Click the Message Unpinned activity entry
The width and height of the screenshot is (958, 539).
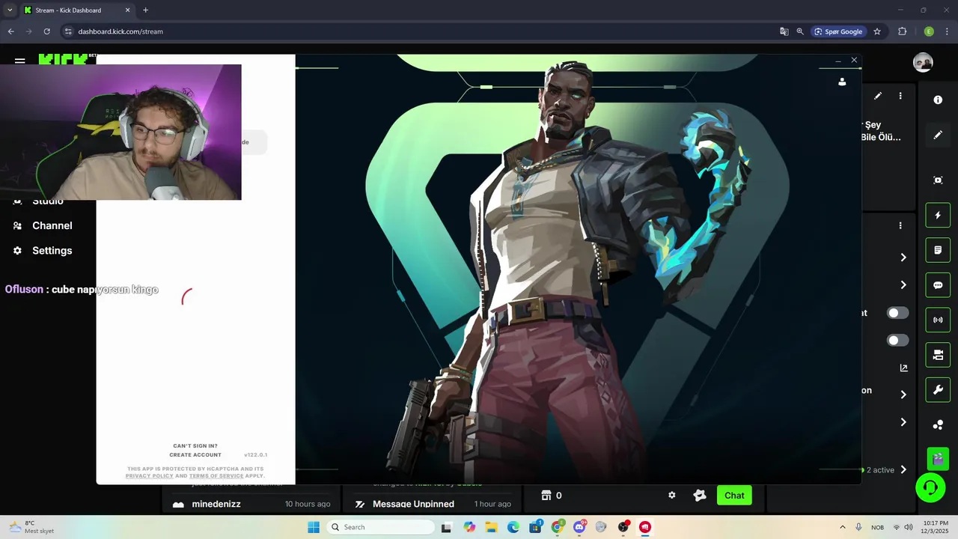coord(433,504)
